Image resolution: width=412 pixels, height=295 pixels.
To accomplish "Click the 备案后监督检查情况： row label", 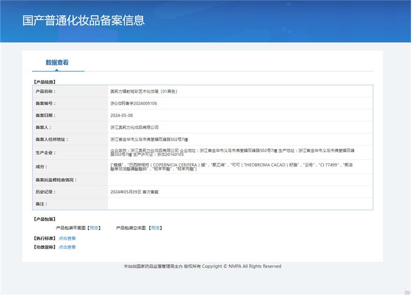I will pos(56,180).
